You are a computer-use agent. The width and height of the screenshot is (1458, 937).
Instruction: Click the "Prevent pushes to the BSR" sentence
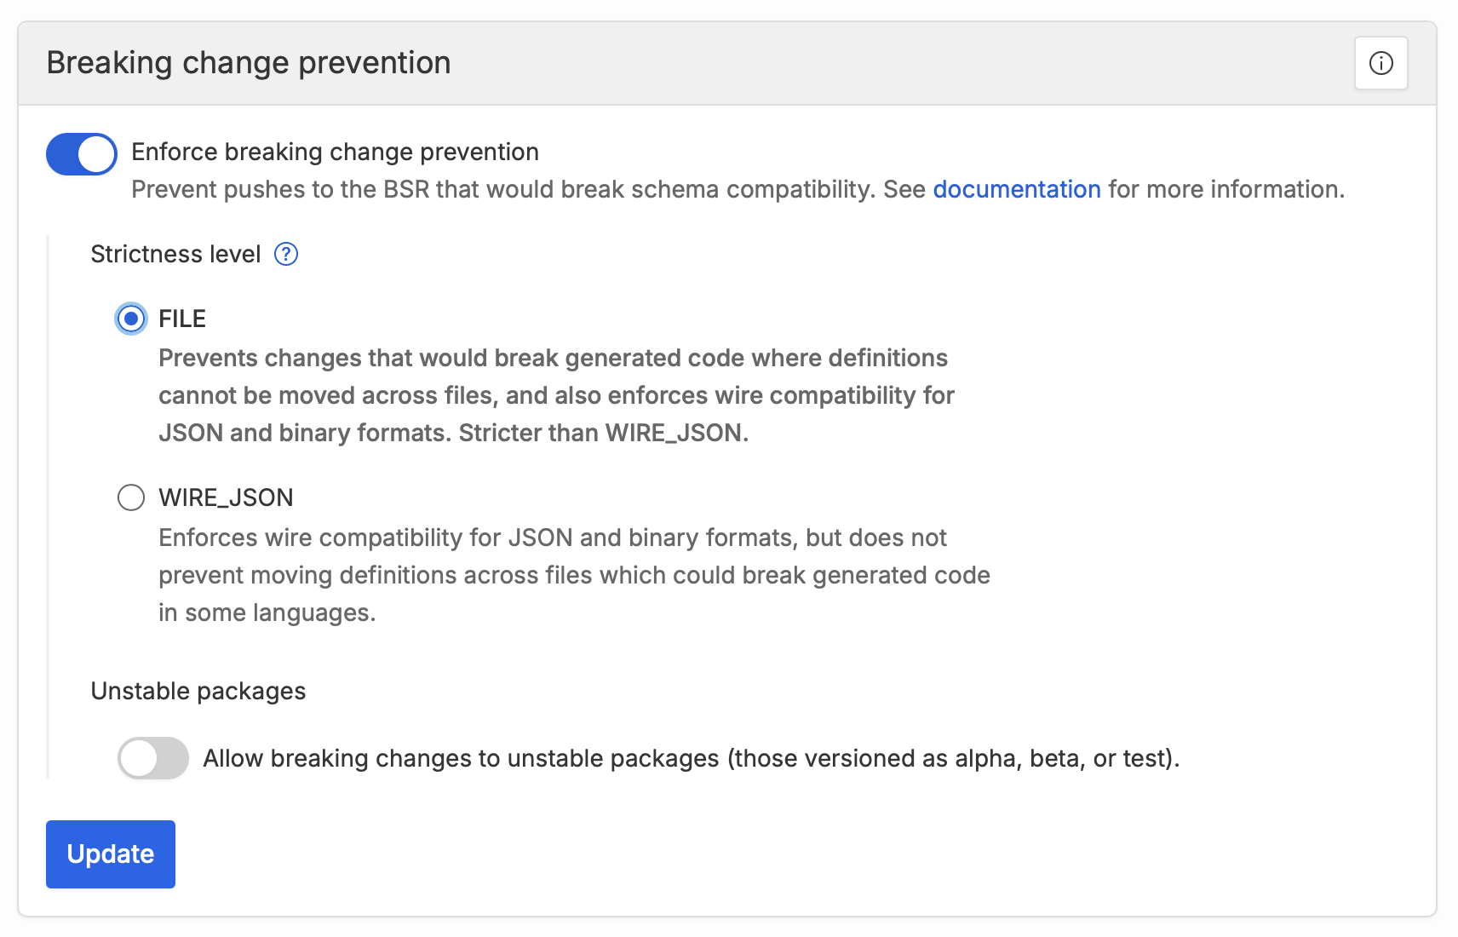(x=738, y=189)
